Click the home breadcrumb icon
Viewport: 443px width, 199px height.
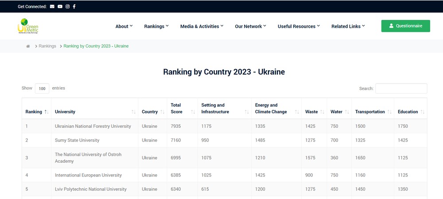tap(28, 46)
